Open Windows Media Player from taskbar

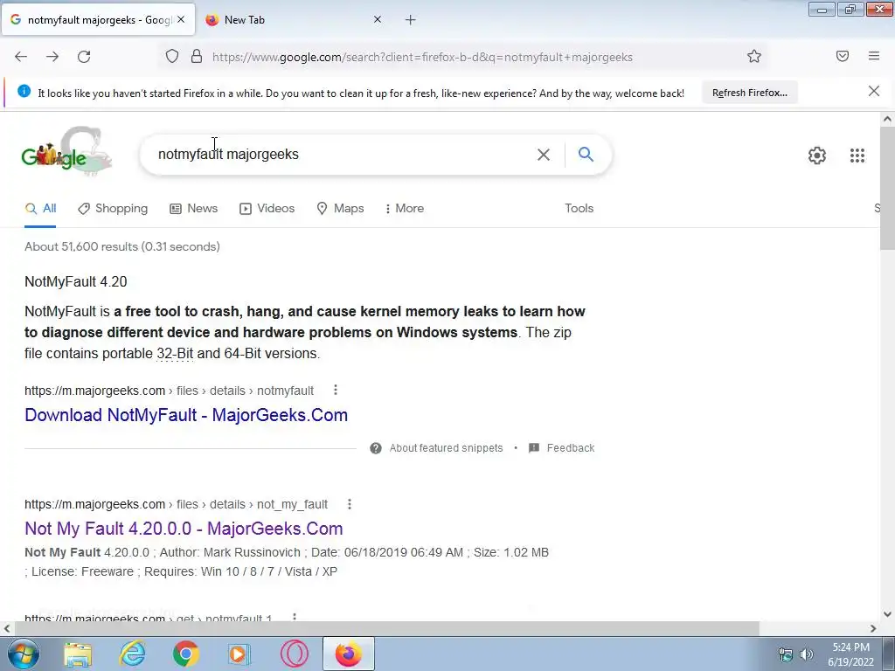point(239,654)
